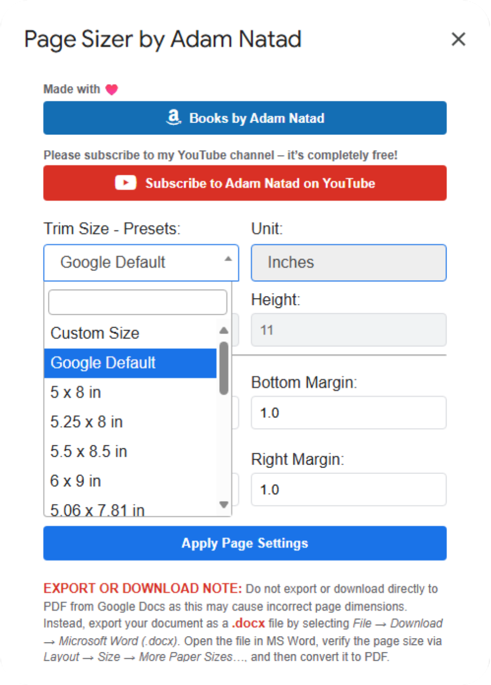The image size is (491, 685).
Task: Click the YouTube play icon
Action: point(125,183)
